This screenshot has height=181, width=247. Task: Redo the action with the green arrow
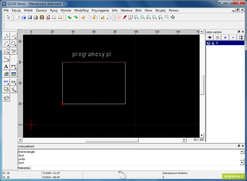coord(76,17)
